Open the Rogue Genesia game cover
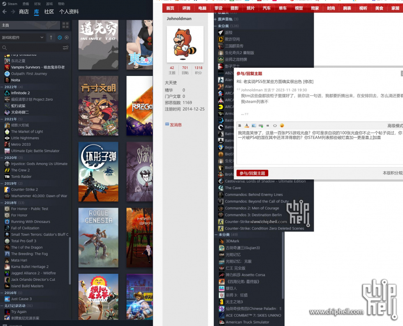The width and height of the screenshot is (403, 326). pos(98,238)
